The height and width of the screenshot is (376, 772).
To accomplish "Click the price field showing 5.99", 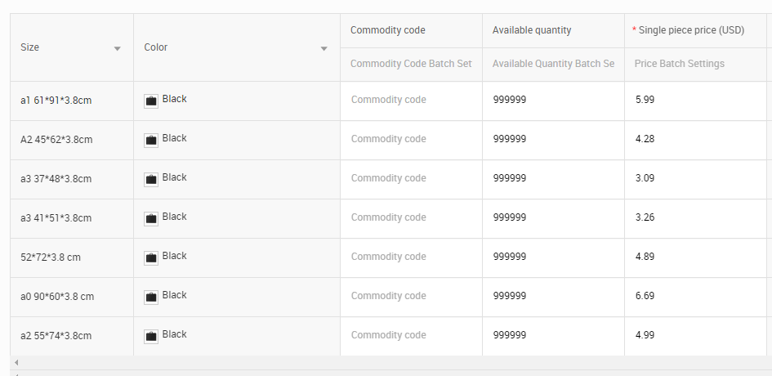I will coord(695,100).
